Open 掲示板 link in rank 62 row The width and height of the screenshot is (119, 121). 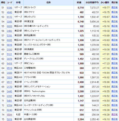coord(115,59)
